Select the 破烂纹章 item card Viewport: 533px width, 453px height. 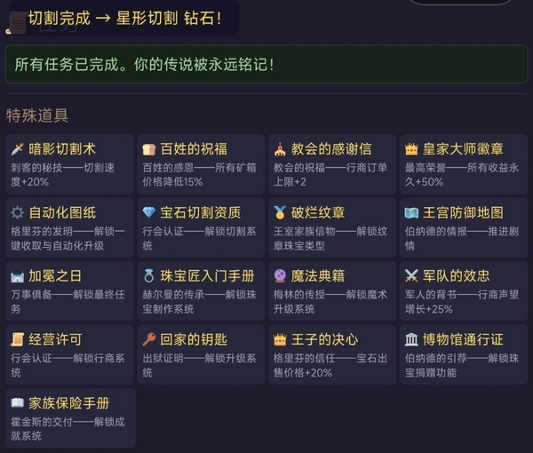(x=330, y=228)
